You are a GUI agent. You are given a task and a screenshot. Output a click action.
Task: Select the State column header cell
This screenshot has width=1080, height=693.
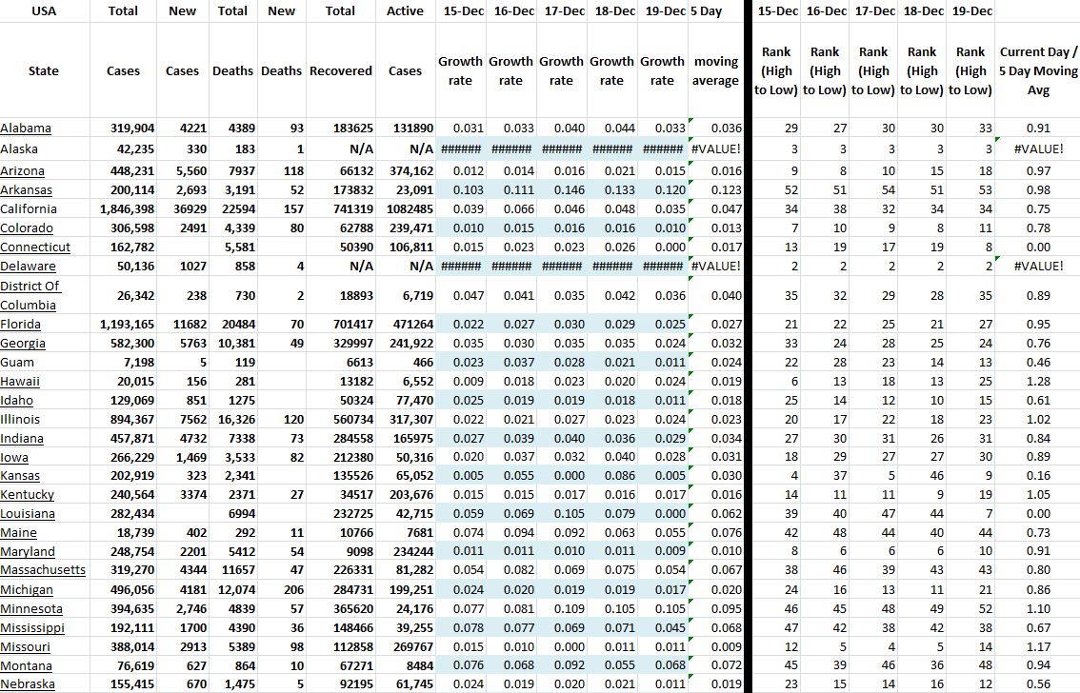43,70
